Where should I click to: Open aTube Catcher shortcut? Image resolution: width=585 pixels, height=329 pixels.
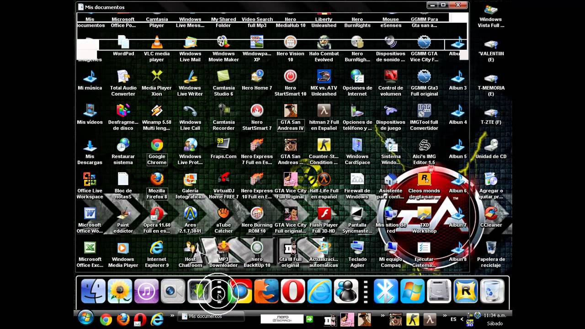click(223, 221)
